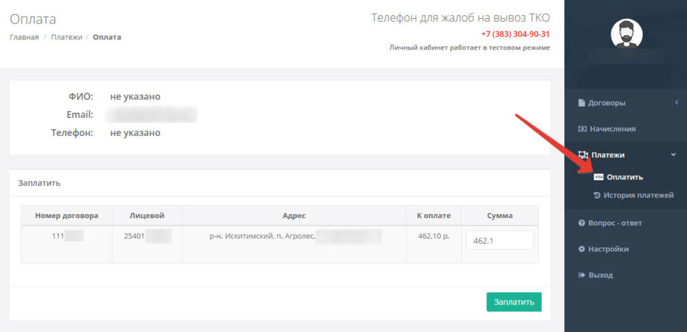The width and height of the screenshot is (687, 332).
Task: Click the history clock icon
Action: pyautogui.click(x=597, y=195)
